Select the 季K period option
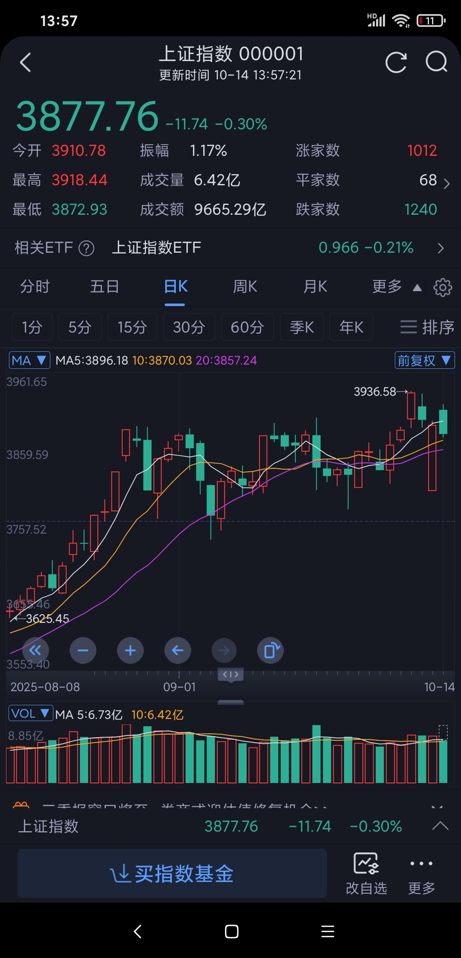The height and width of the screenshot is (958, 461). [x=302, y=327]
